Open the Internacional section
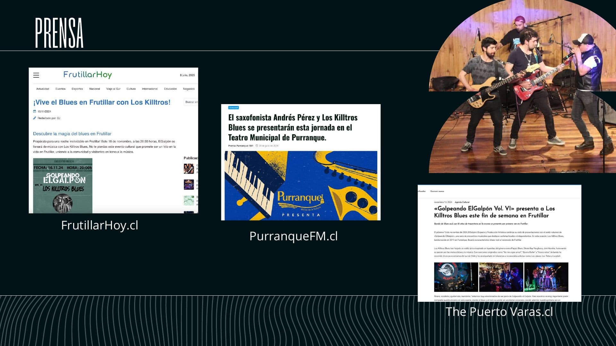This screenshot has height=346, width=616. [x=150, y=89]
